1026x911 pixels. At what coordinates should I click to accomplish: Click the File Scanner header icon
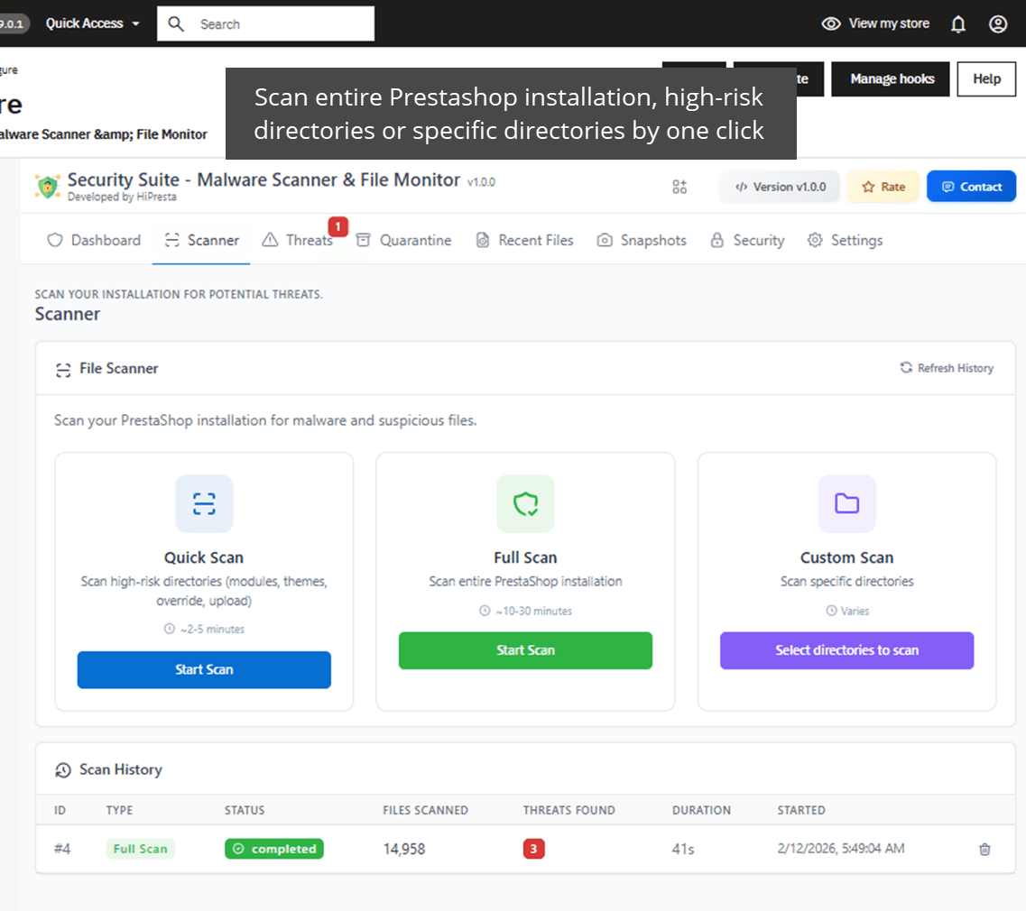[63, 370]
